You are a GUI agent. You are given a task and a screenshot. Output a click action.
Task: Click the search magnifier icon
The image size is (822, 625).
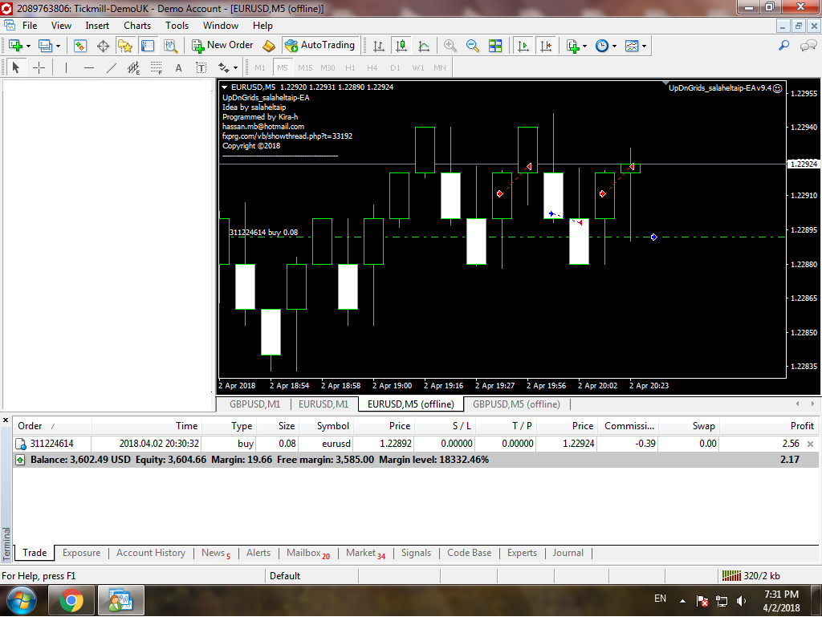[x=783, y=46]
